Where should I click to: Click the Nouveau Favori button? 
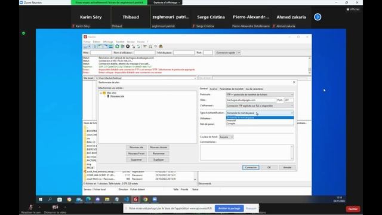[x=137, y=153]
